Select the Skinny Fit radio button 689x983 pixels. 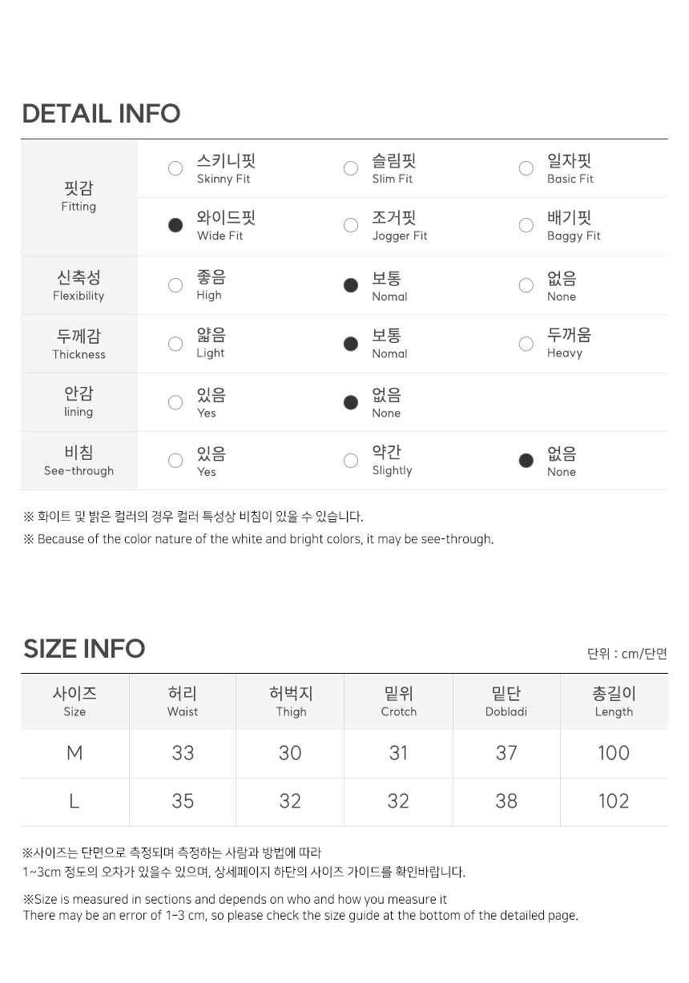coord(175,168)
